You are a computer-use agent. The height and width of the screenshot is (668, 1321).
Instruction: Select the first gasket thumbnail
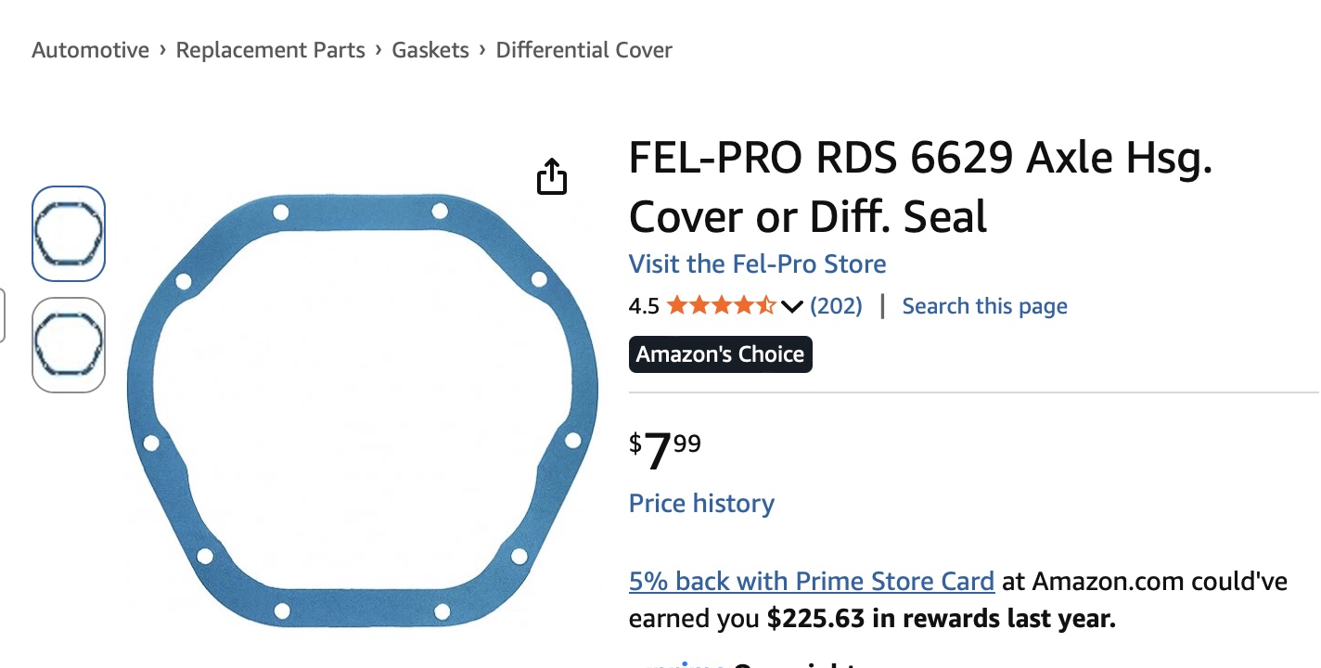[x=69, y=234]
